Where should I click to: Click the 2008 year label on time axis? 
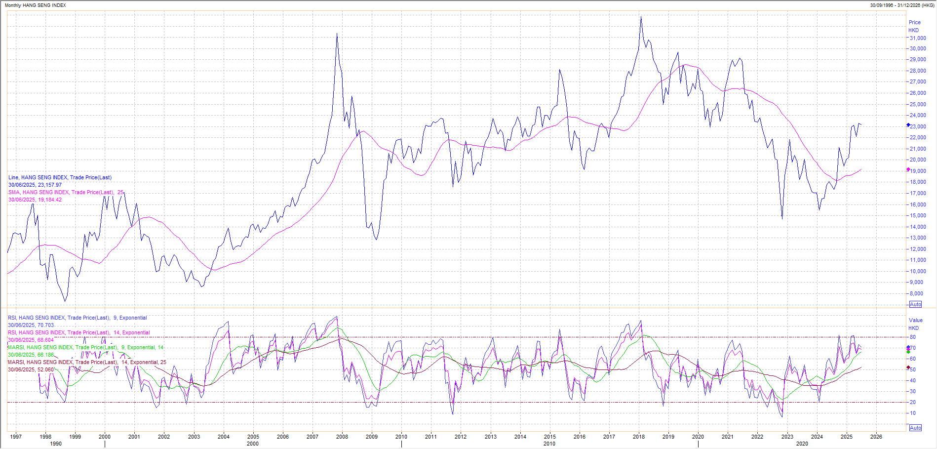342,437
